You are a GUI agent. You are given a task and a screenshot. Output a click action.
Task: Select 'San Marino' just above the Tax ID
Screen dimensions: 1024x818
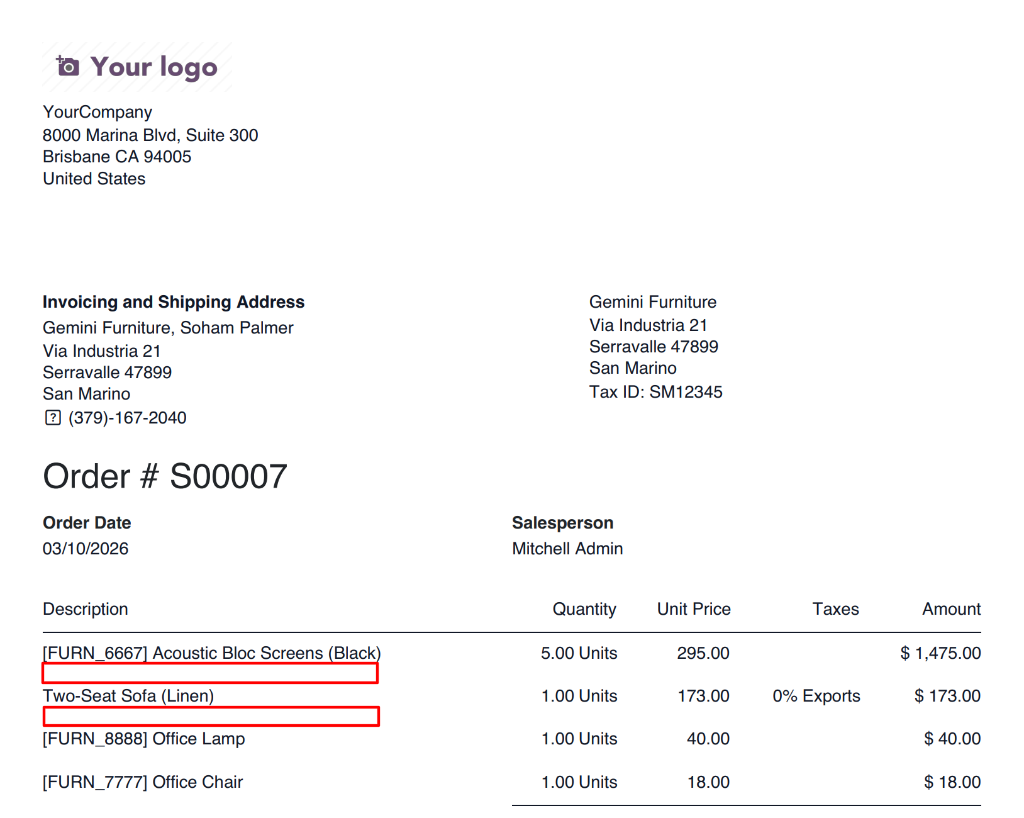[633, 368]
